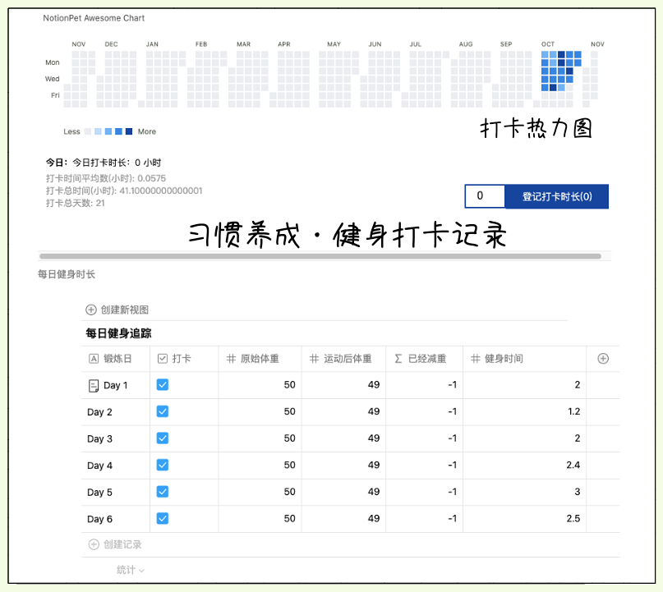Select the OCT month label on the heatmap

(546, 44)
